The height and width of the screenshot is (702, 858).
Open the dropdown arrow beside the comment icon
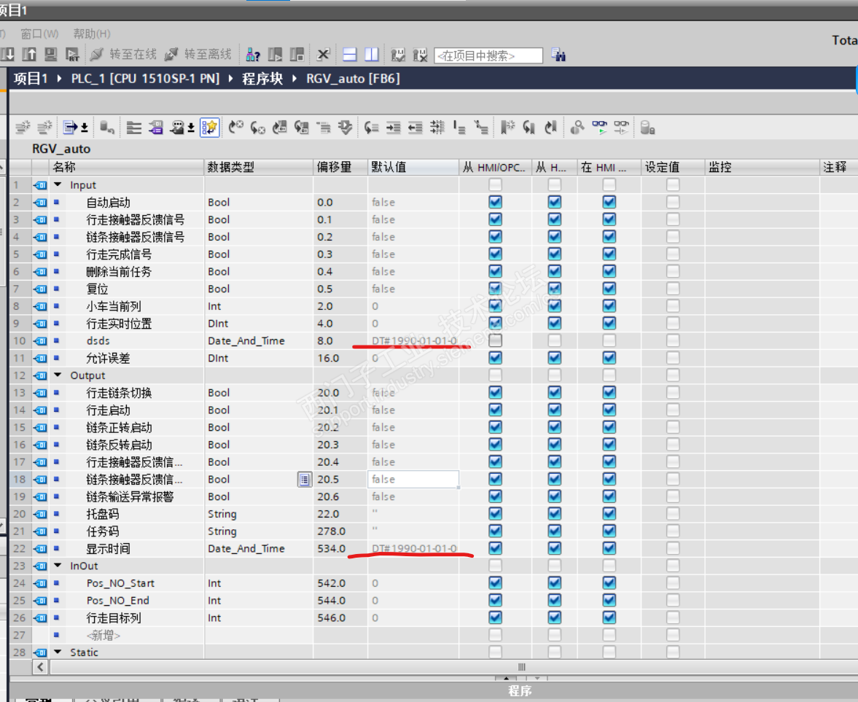tap(191, 128)
